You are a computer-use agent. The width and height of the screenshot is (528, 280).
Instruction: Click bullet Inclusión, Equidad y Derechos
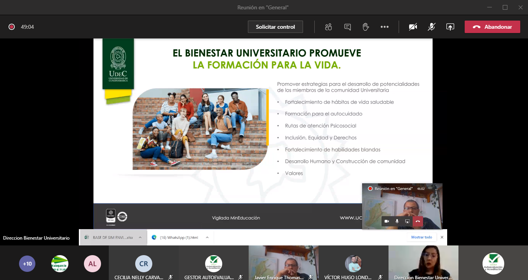(321, 137)
